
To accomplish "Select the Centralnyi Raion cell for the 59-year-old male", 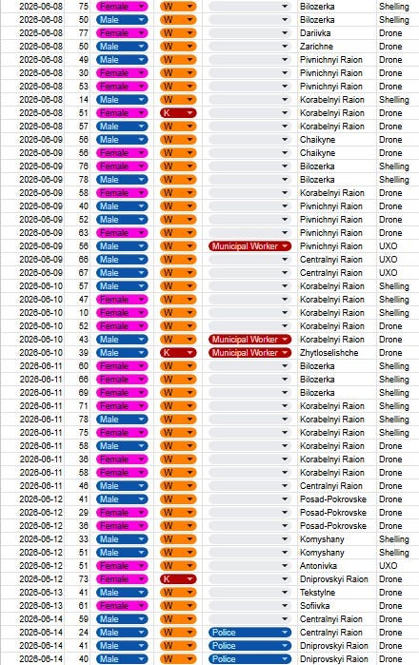I will pyautogui.click(x=337, y=619).
